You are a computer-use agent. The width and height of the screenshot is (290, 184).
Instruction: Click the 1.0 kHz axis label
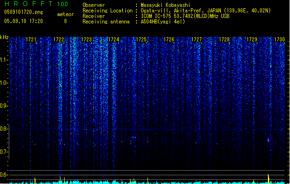(4, 83)
